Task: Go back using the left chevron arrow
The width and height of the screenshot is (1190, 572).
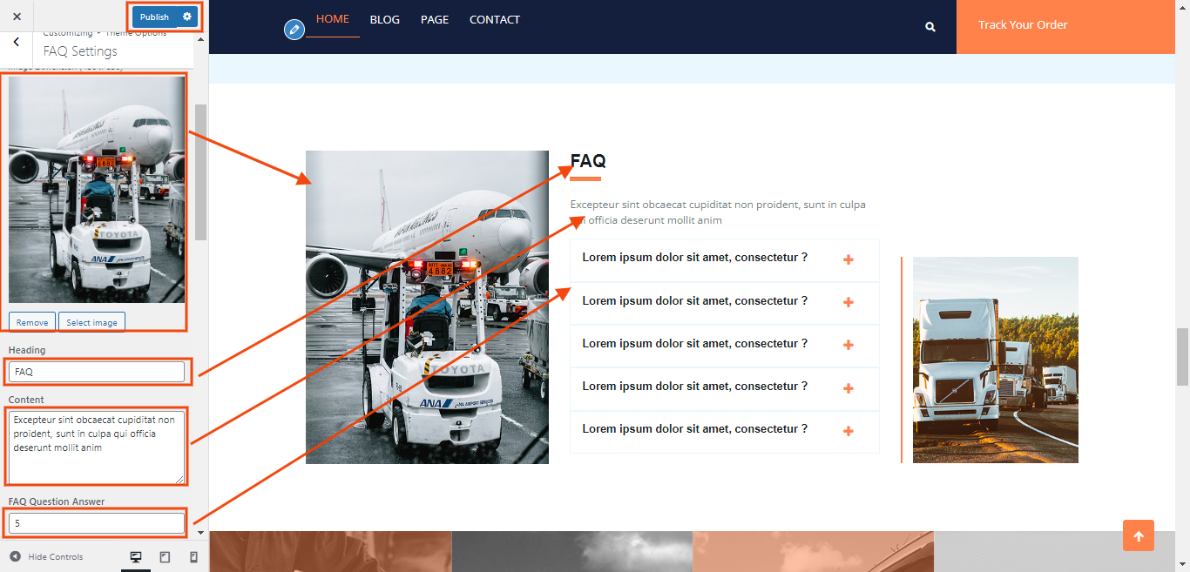Action: [17, 43]
